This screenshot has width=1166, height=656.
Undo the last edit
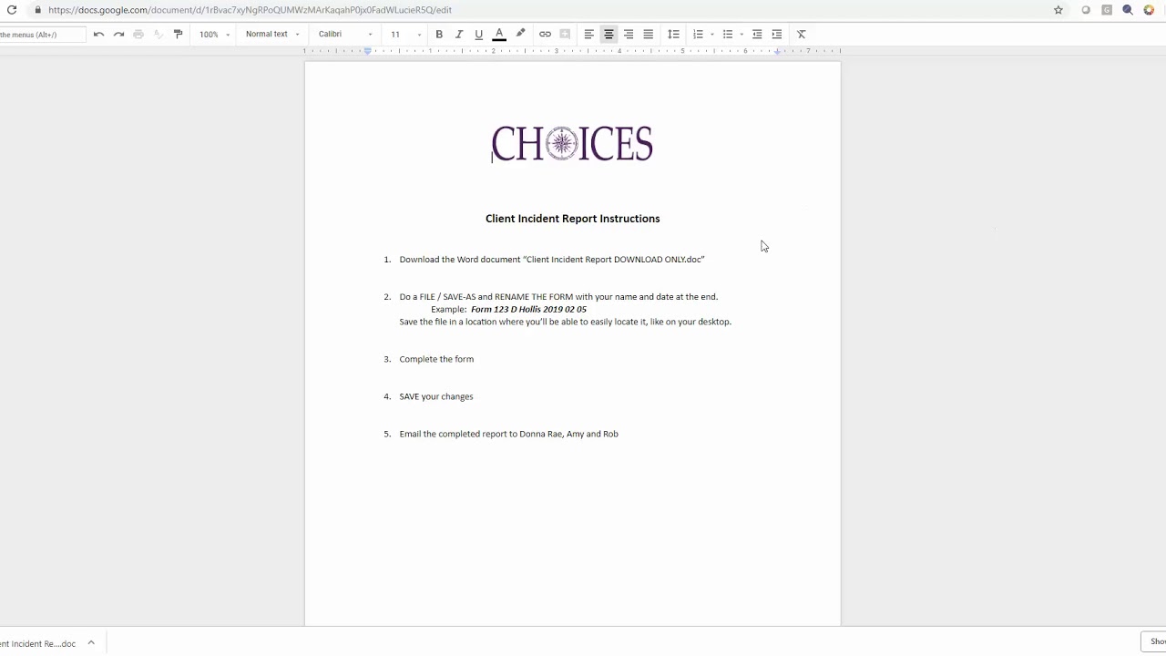[x=98, y=34]
